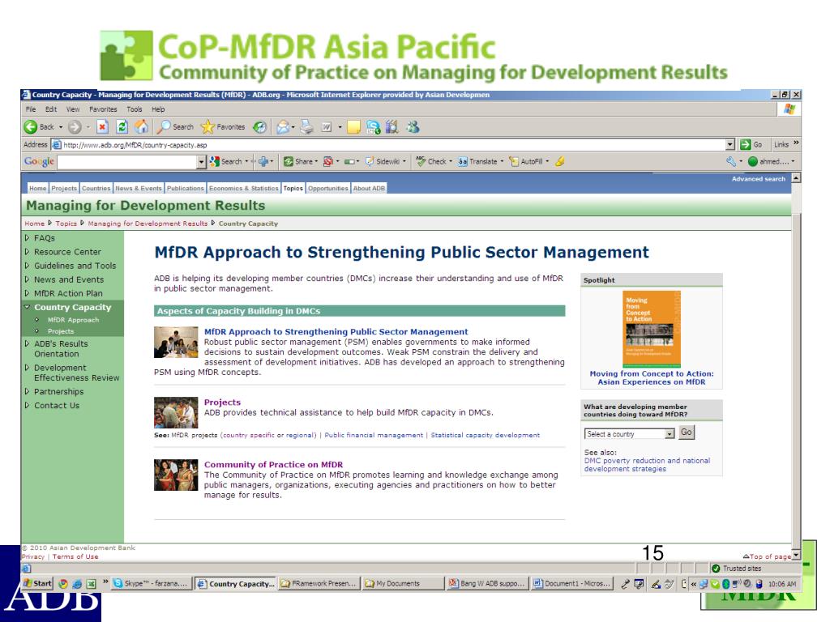Click the page scrollbar up arrow
The height and width of the screenshot is (622, 830).
[x=796, y=178]
